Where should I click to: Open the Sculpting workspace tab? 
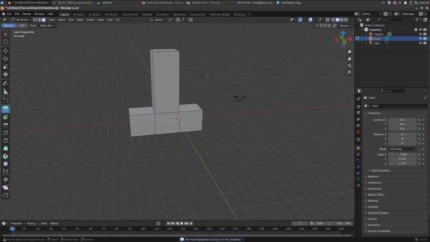94,14
